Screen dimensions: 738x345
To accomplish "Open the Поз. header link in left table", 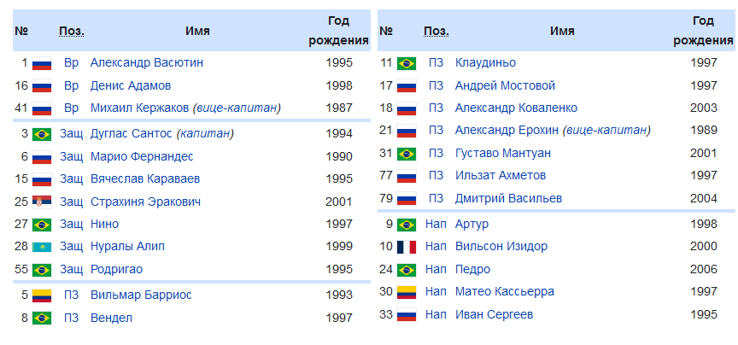I will 72,31.
